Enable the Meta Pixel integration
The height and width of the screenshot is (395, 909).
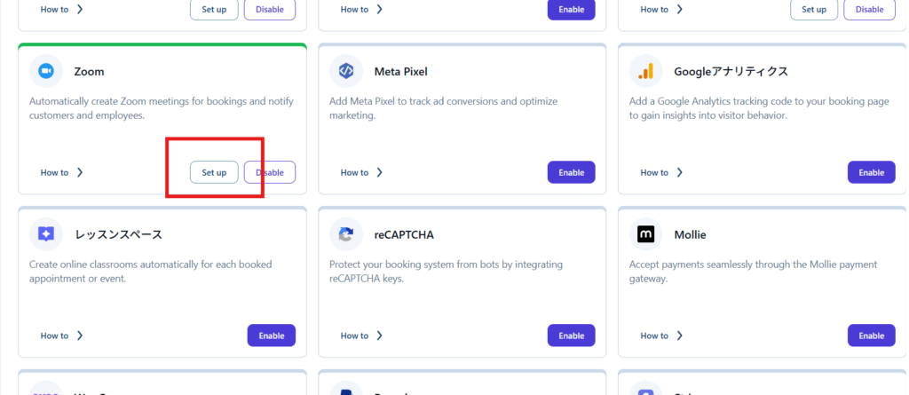[571, 172]
